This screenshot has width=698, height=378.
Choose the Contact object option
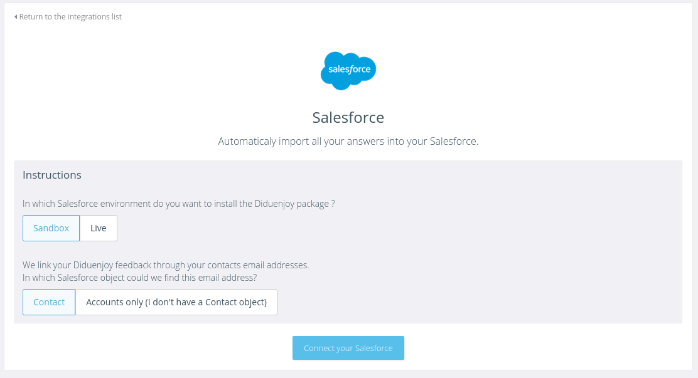tap(49, 302)
